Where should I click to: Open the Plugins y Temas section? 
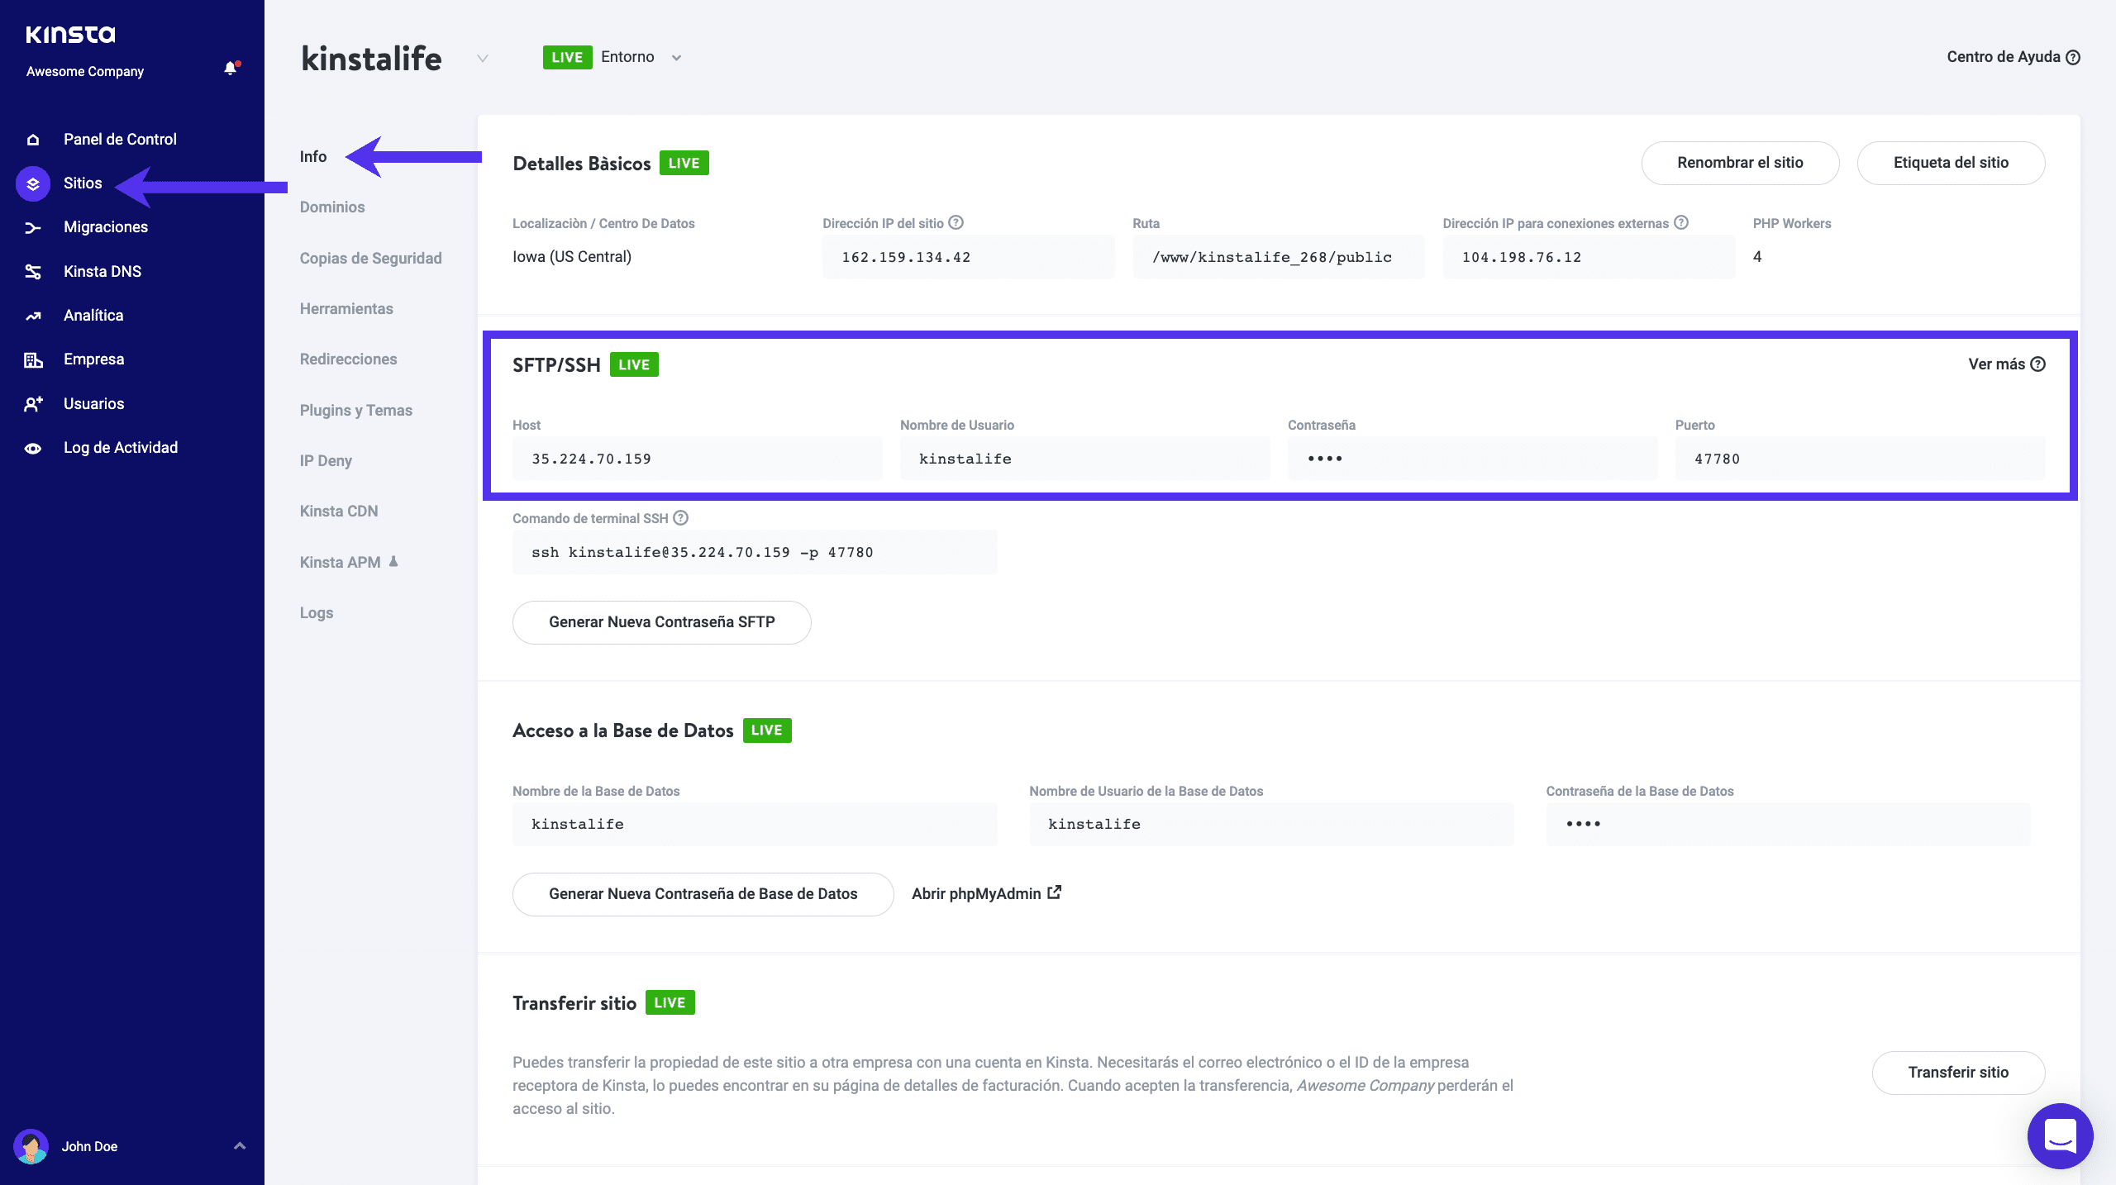click(355, 410)
